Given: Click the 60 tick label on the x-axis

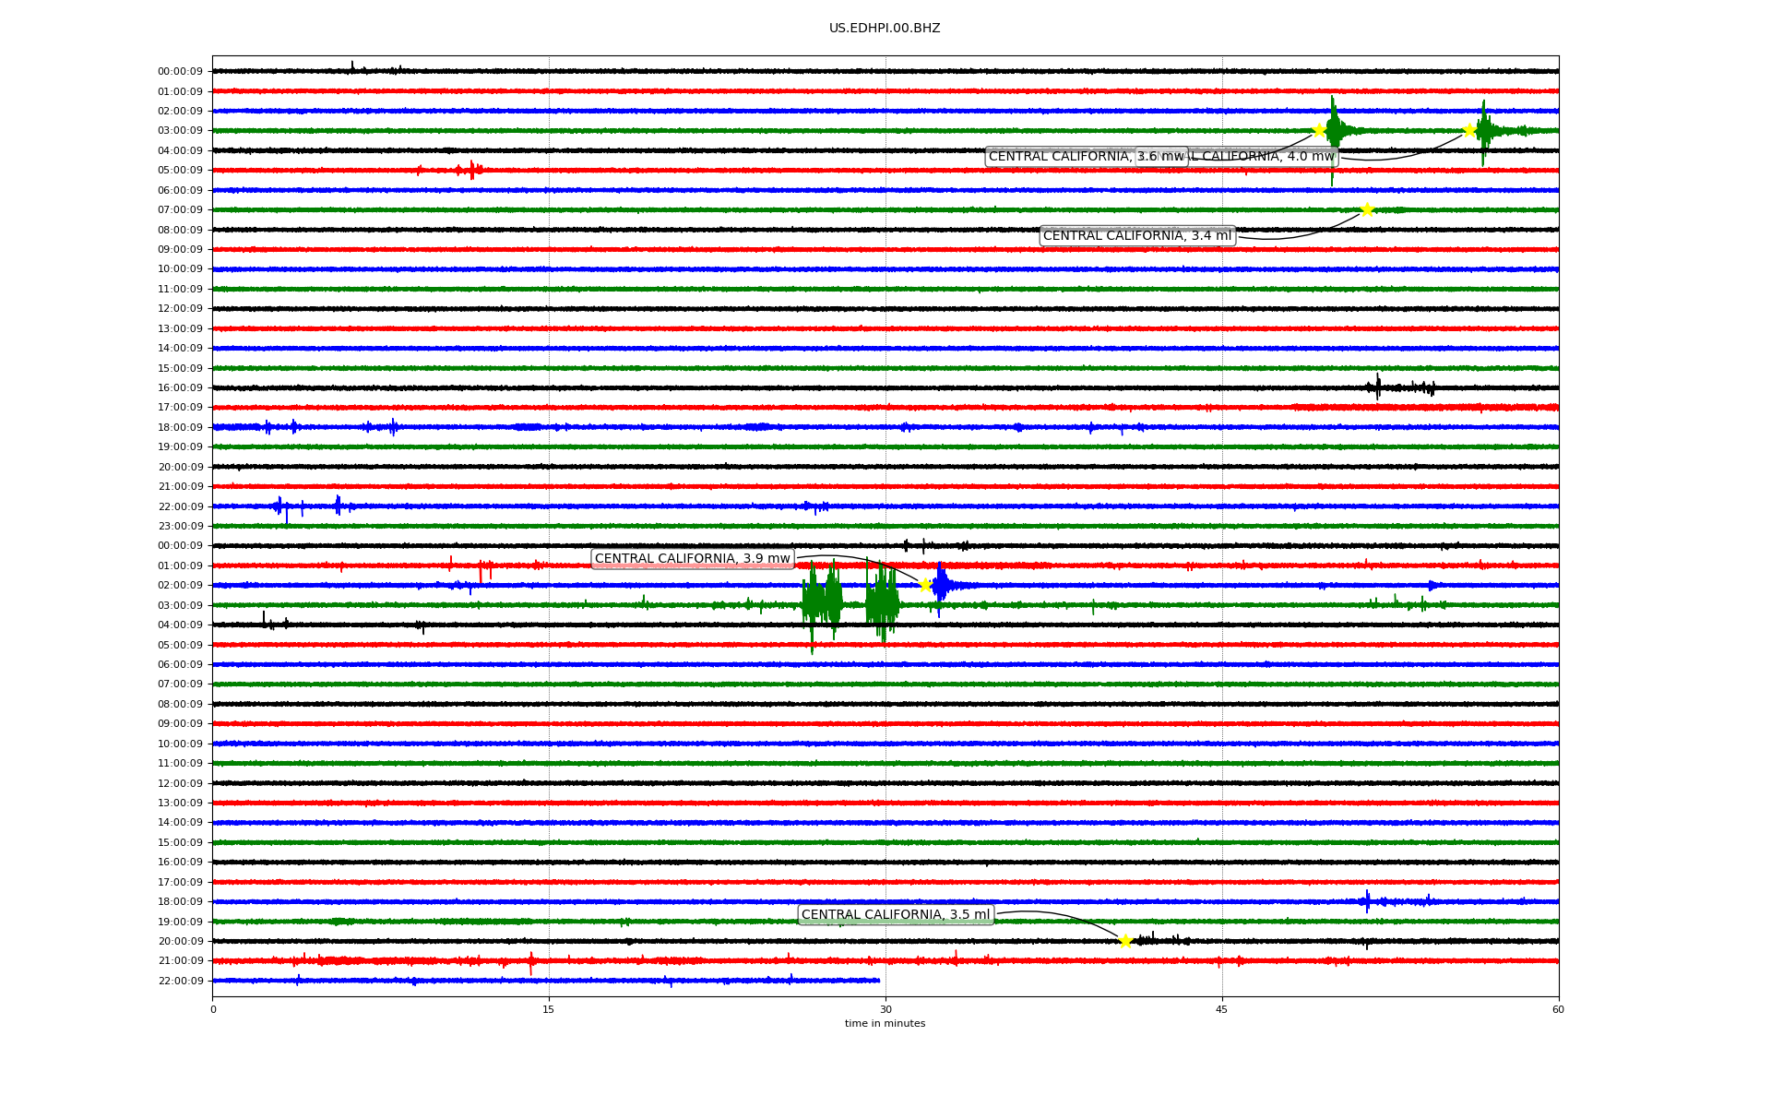Looking at the screenshot, I should pos(1558,1009).
